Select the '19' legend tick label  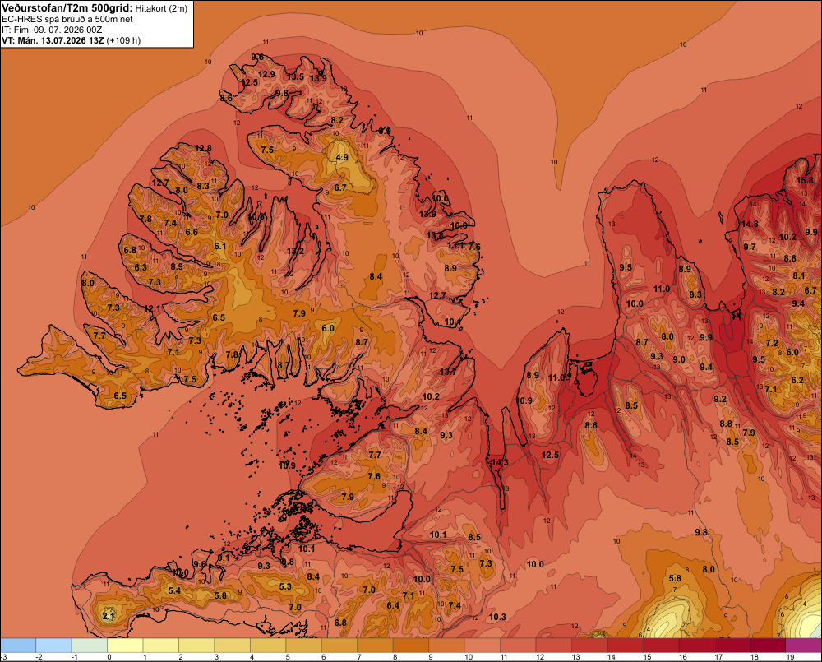coord(790,657)
